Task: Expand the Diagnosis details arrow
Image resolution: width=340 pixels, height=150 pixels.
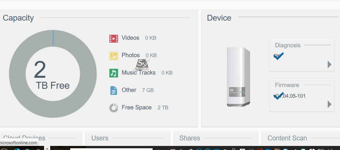Action: [329, 64]
